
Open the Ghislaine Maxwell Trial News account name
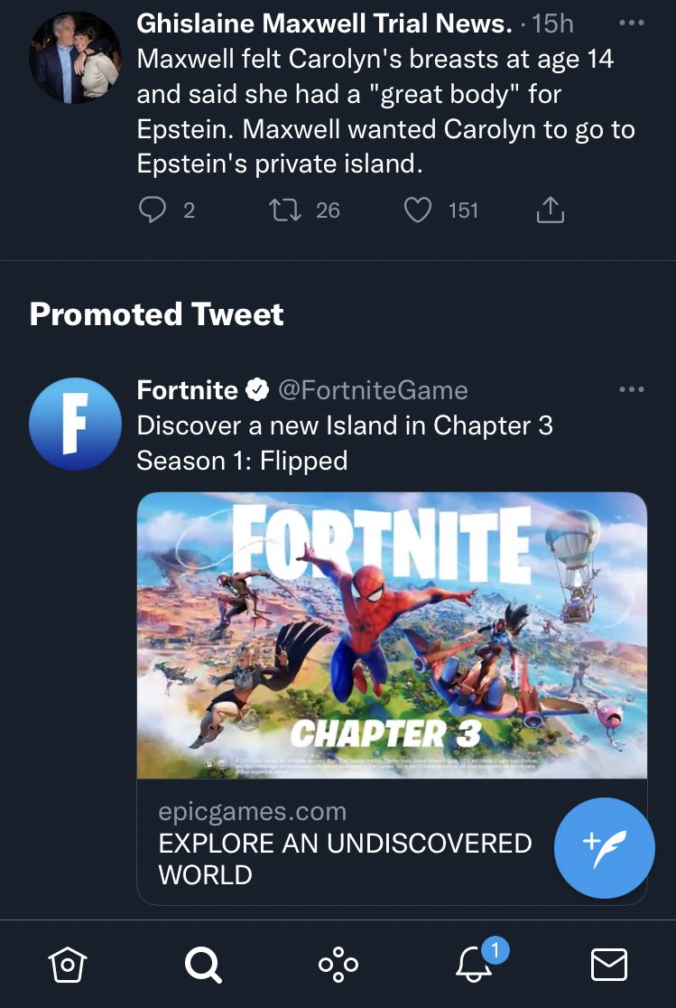(x=324, y=23)
